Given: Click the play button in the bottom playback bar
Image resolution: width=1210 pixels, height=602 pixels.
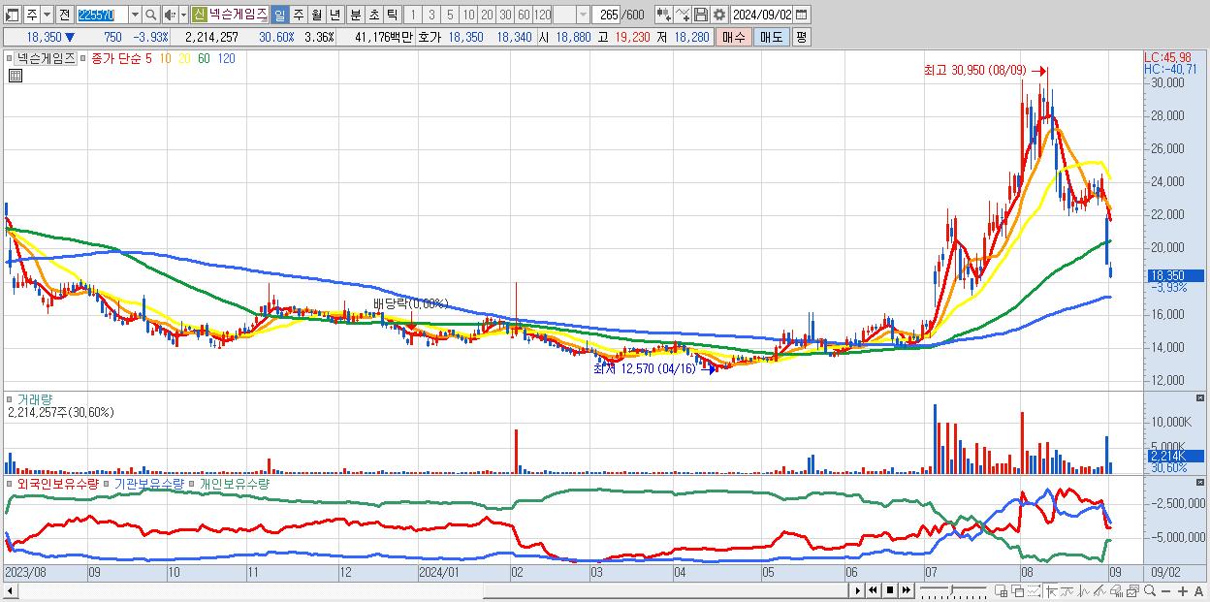Looking at the screenshot, I should (858, 590).
